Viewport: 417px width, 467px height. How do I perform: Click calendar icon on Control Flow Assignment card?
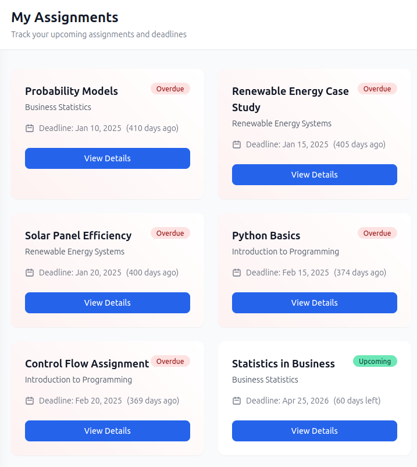coord(30,401)
